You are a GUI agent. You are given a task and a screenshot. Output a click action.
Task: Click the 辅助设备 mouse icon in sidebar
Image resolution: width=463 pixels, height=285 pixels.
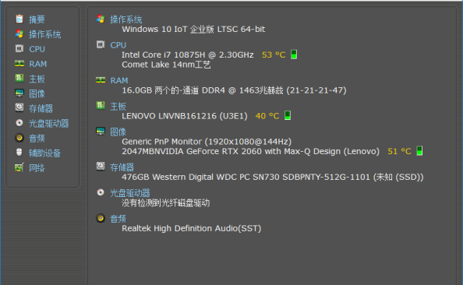click(x=19, y=153)
